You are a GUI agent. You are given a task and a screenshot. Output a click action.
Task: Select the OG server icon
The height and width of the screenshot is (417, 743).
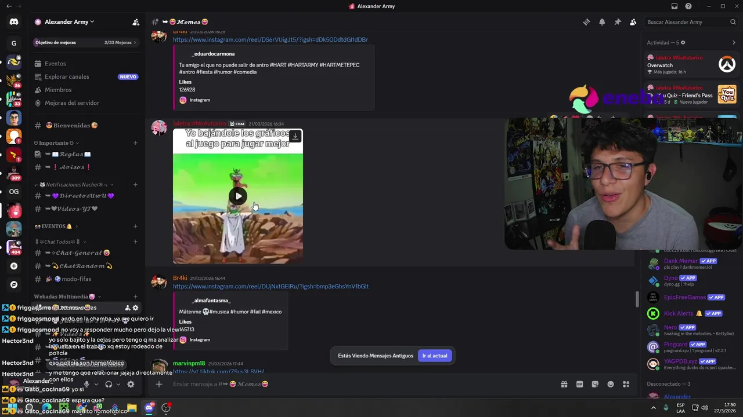coord(14,192)
